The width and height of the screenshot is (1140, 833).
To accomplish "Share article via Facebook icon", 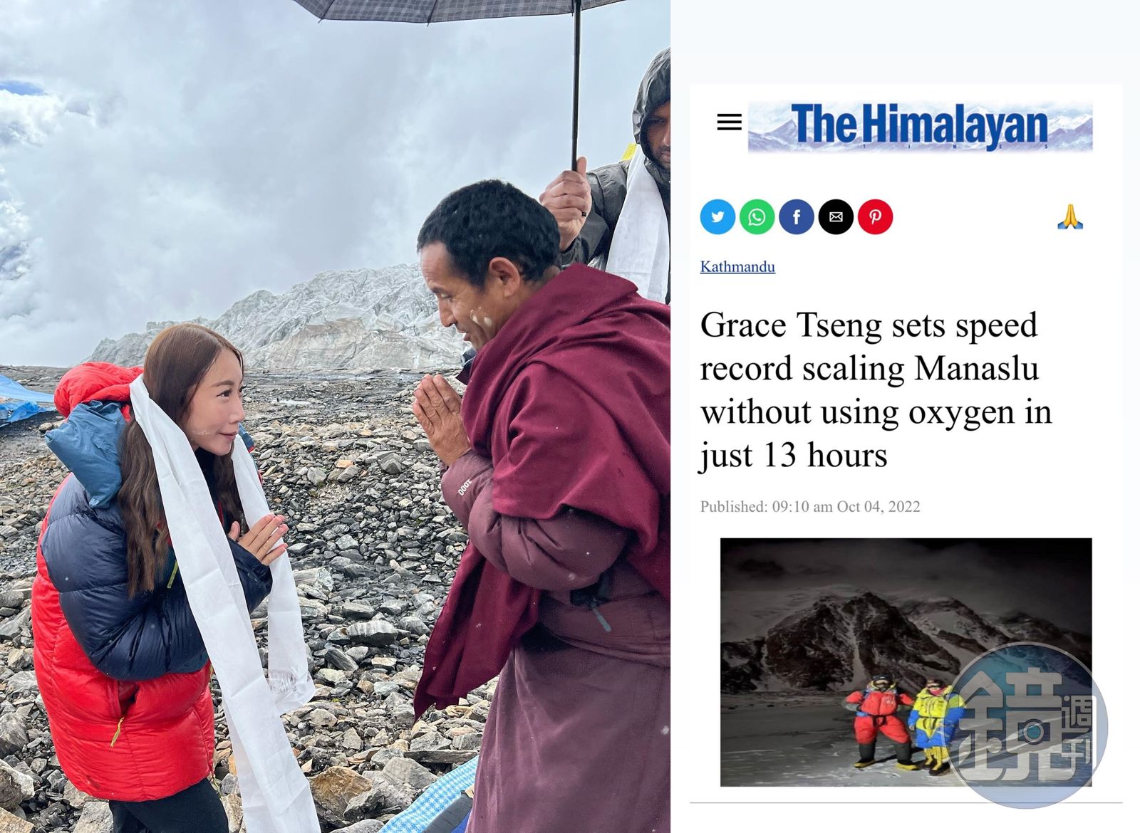I will point(797,217).
